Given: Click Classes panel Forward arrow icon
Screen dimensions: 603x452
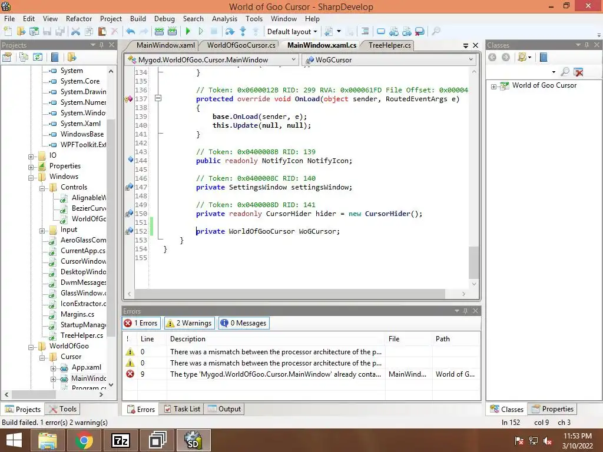Looking at the screenshot, I should pos(506,58).
